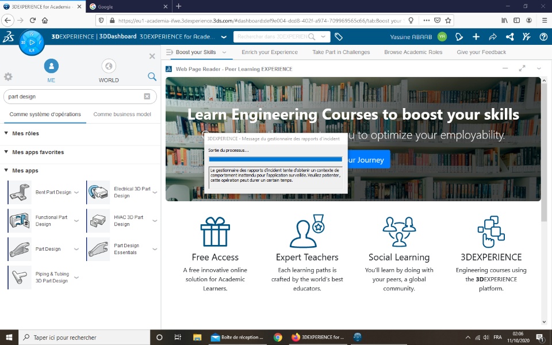Open Enrich your Experience tab

pyautogui.click(x=270, y=52)
